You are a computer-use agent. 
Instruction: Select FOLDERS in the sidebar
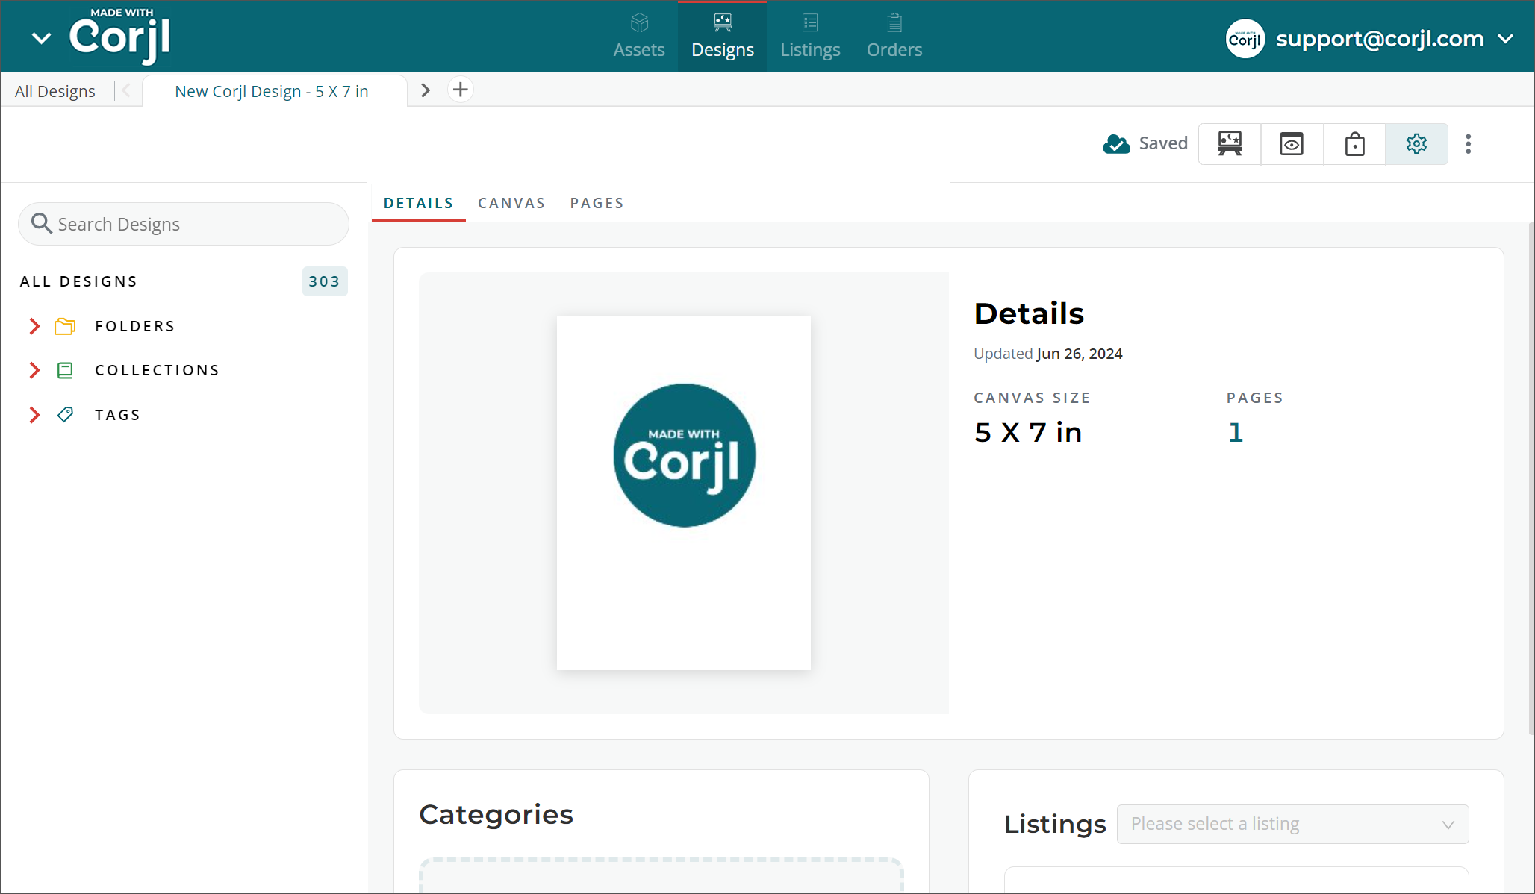click(134, 326)
